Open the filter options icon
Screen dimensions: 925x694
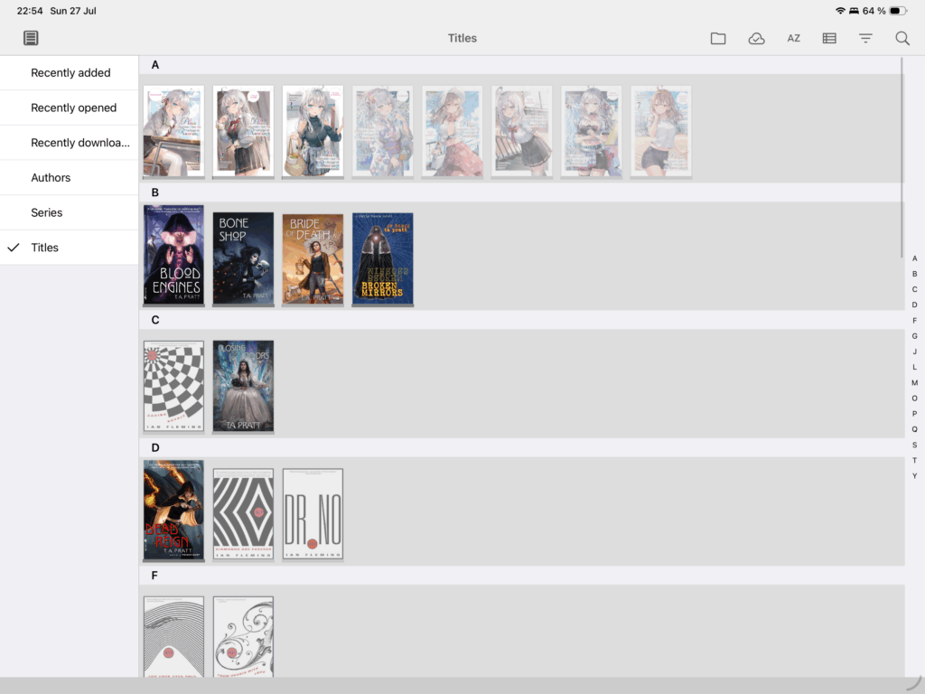(x=865, y=38)
